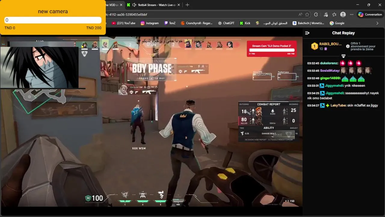Click the purple gift icon beside 10

pos(325,49)
